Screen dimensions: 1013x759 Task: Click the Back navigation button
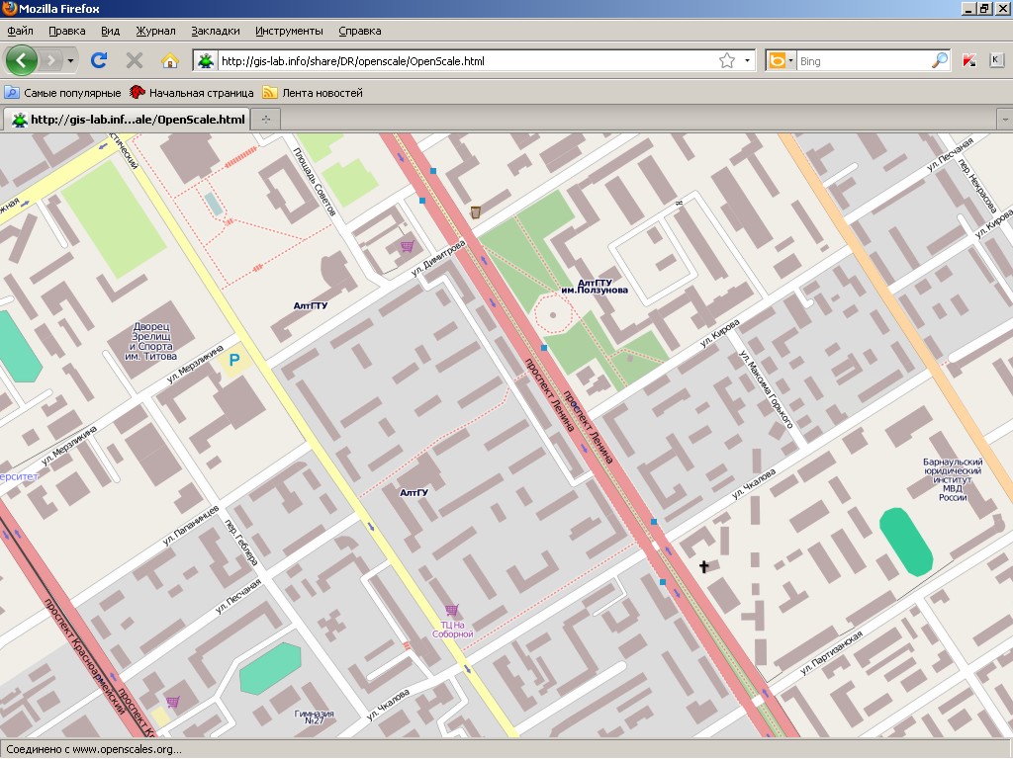pyautogui.click(x=22, y=60)
